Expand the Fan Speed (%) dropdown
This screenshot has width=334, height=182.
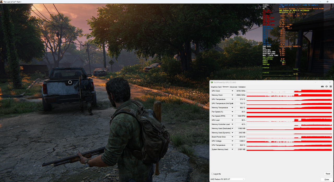232,112
